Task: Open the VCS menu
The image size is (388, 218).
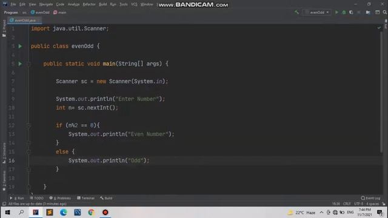Action: [134, 4]
